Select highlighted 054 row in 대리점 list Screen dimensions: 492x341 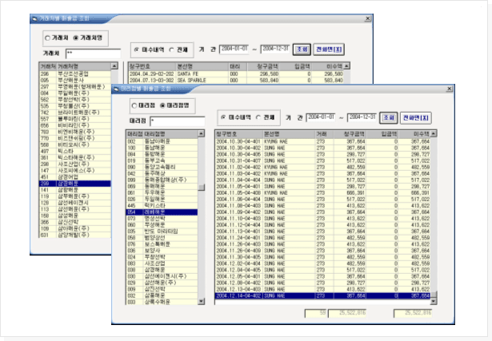click(x=160, y=212)
